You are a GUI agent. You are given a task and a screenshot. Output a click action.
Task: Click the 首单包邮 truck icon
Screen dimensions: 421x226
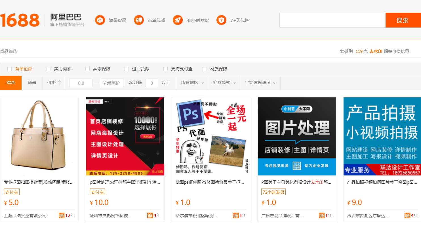click(139, 20)
